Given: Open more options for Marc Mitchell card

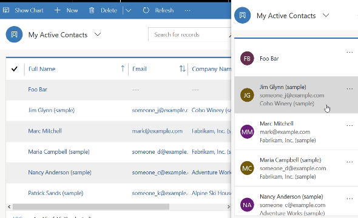Looking at the screenshot, I should [350, 126].
